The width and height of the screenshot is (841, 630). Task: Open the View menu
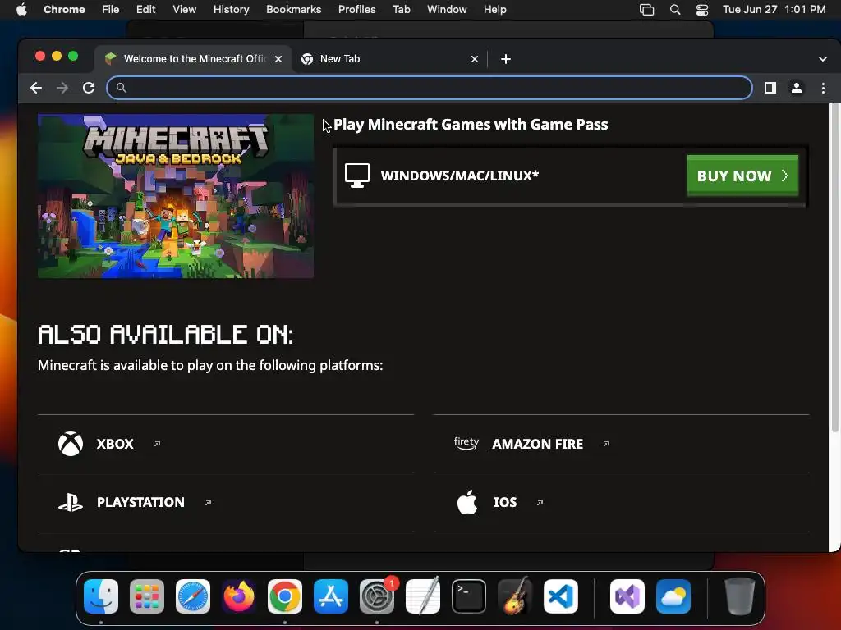coord(185,9)
